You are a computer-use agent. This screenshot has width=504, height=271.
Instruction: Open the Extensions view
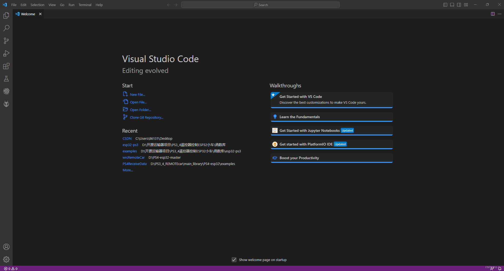pyautogui.click(x=6, y=66)
